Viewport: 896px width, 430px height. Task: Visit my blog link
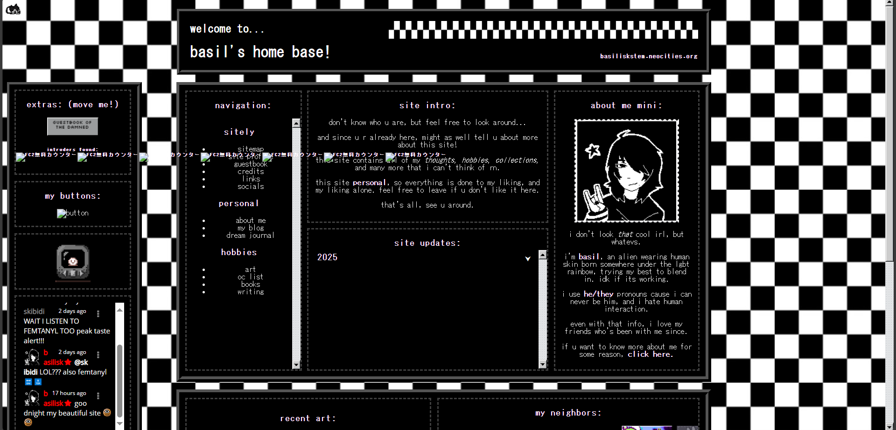251,228
